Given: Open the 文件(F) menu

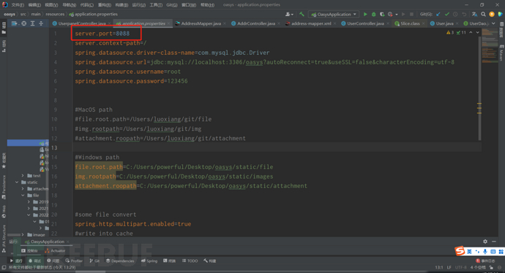Looking at the screenshot, I should (x=18, y=5).
